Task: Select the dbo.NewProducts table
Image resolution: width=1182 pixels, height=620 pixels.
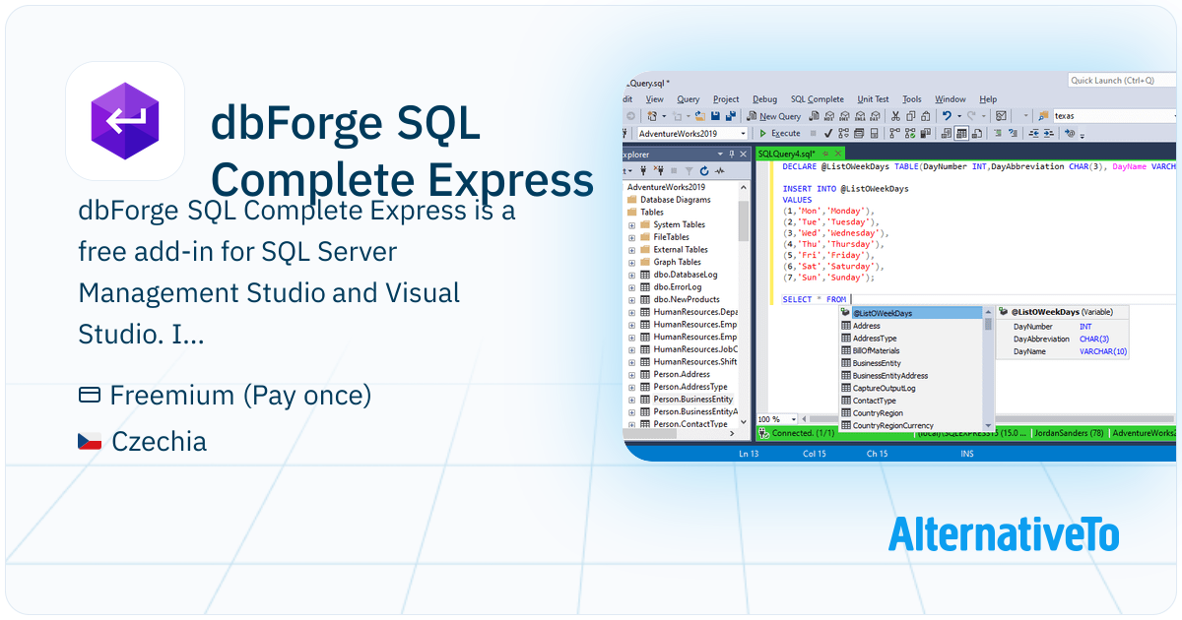Action: tap(680, 299)
